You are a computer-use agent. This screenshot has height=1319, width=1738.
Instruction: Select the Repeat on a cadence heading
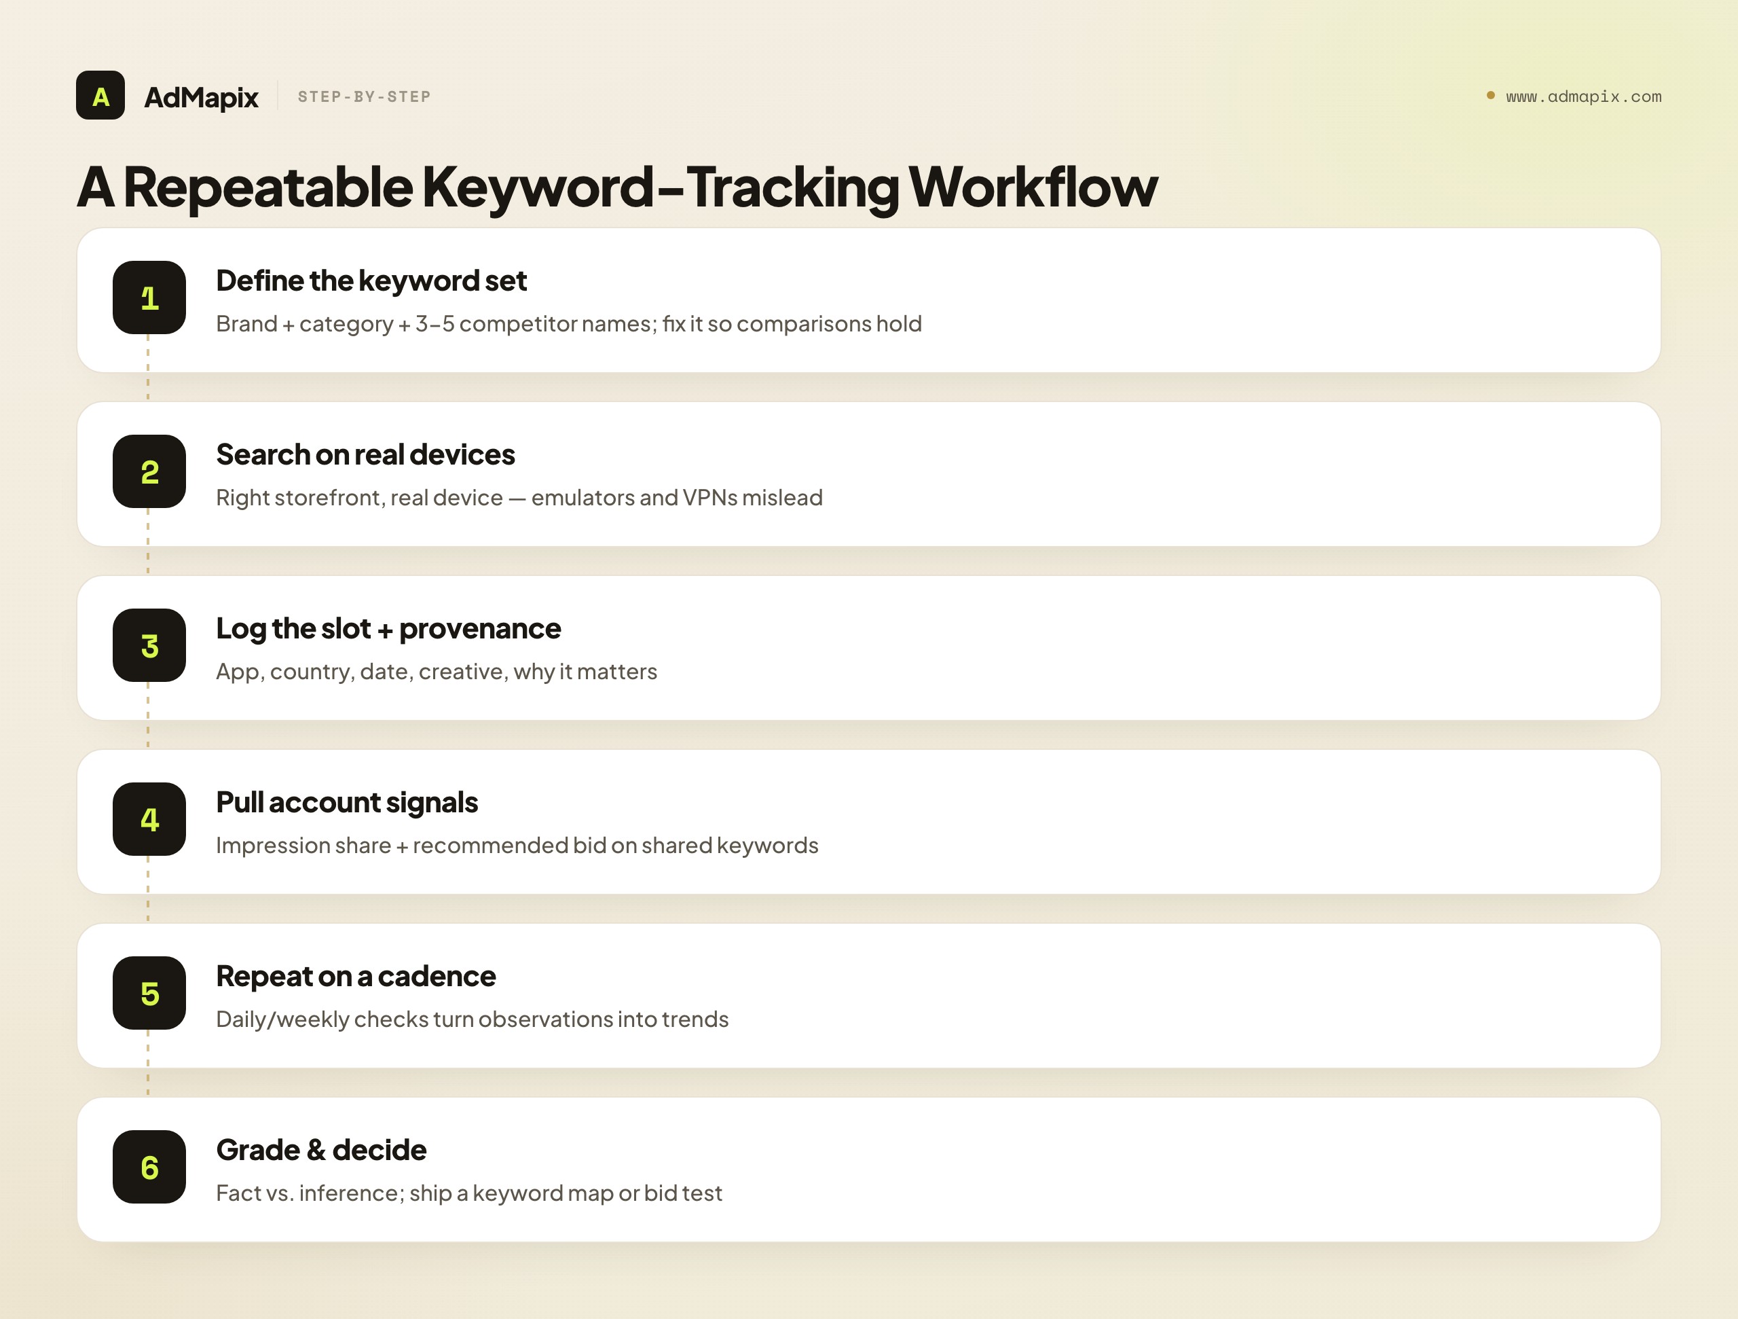click(356, 976)
